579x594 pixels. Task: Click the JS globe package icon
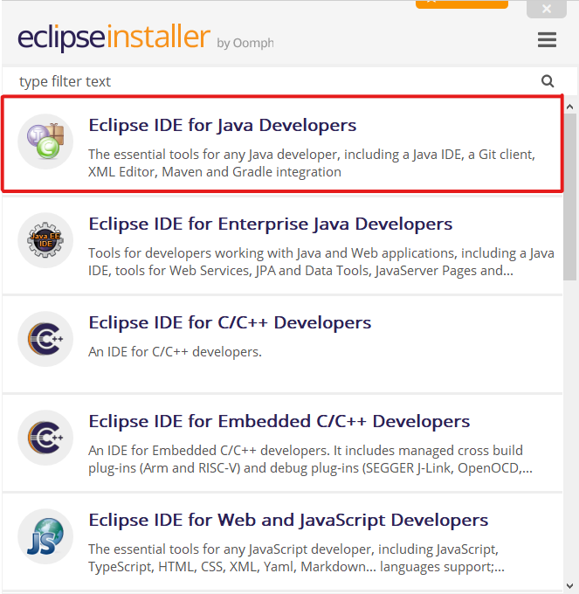point(45,536)
